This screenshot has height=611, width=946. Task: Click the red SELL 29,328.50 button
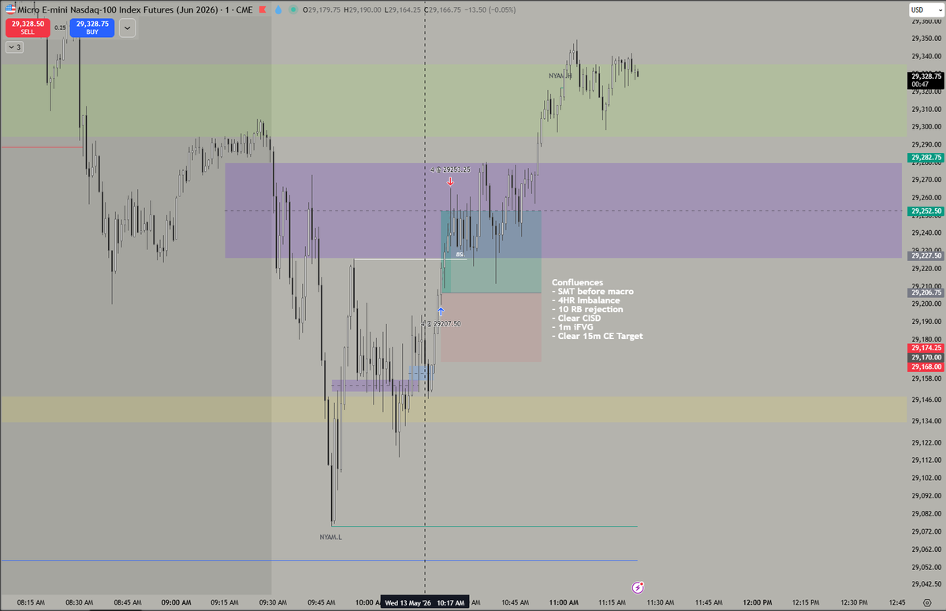[x=28, y=28]
